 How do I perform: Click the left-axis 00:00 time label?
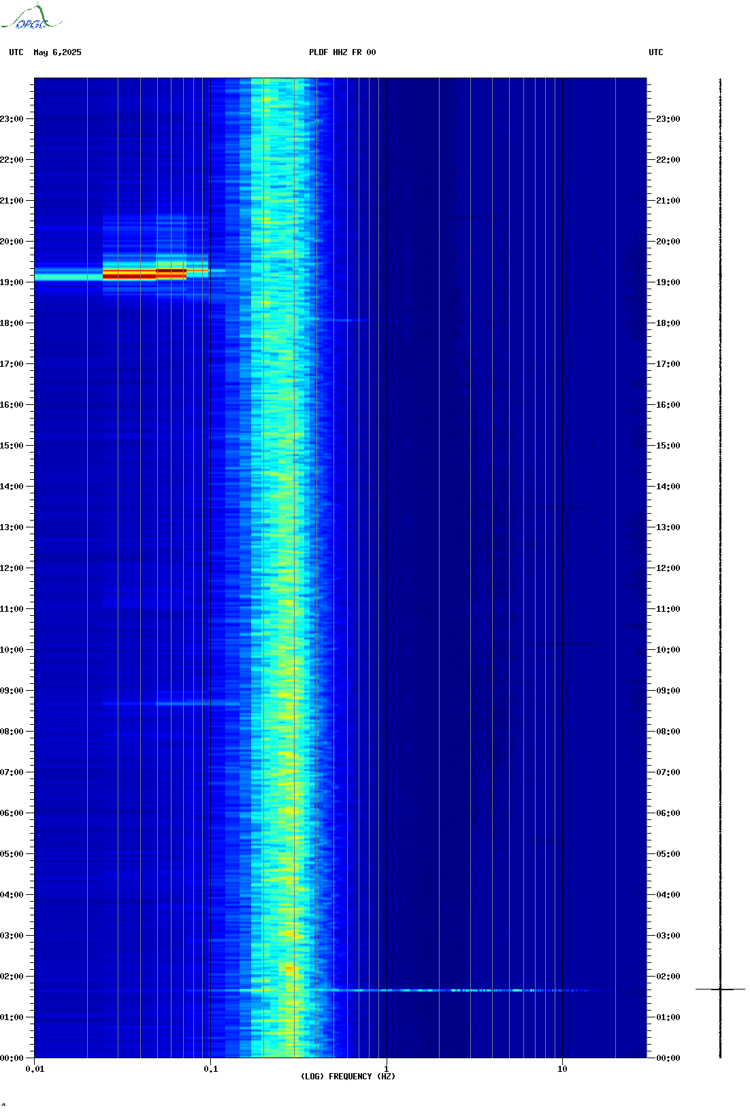coord(12,1058)
